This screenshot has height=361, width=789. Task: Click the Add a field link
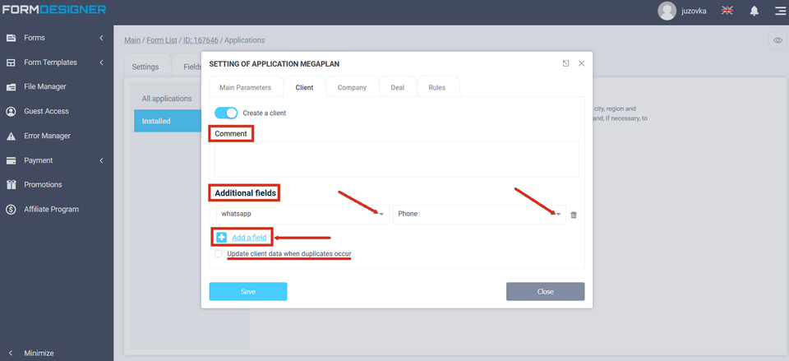249,238
